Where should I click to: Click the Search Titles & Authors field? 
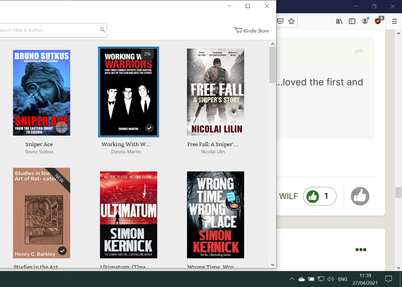[x=53, y=30]
